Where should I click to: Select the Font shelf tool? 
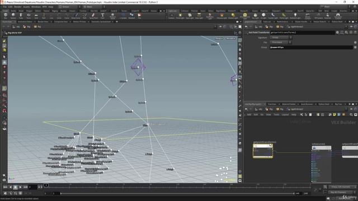click(102, 16)
